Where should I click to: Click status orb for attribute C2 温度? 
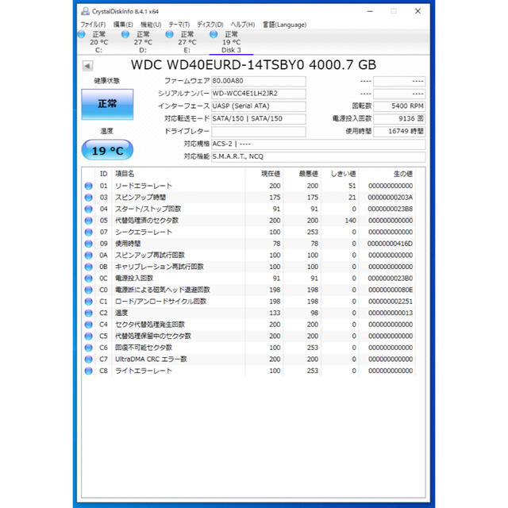point(88,313)
